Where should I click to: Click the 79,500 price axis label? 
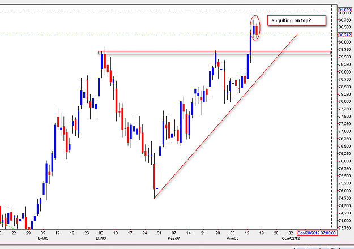click(x=344, y=57)
